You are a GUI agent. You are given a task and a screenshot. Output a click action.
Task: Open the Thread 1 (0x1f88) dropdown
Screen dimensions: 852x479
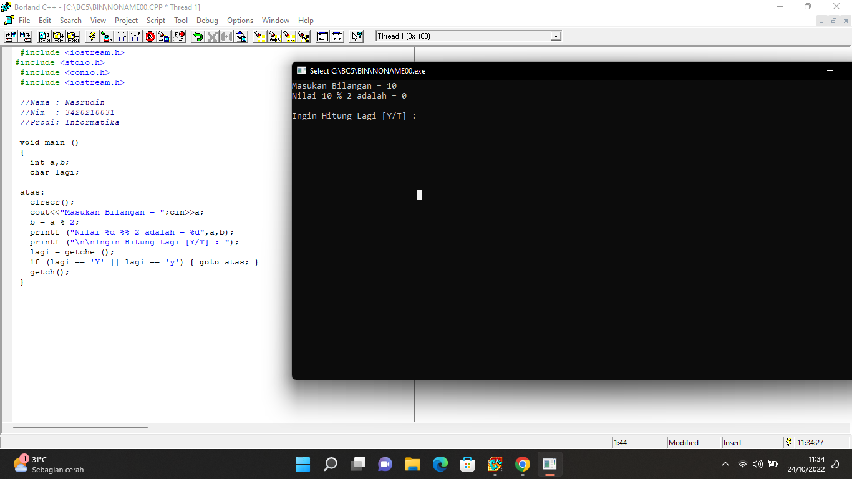556,36
